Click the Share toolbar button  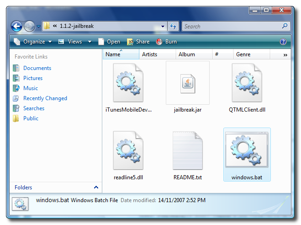[x=138, y=42]
